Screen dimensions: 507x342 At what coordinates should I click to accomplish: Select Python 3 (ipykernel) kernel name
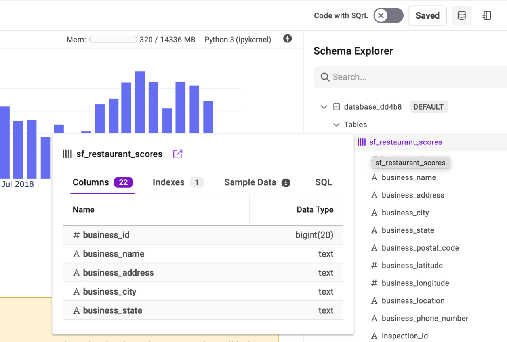237,39
